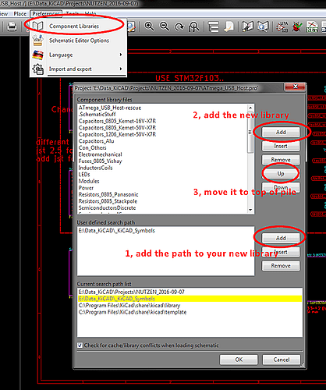Zoom in using the magnifier plus icon
The width and height of the screenshot is (326, 390).
point(149,27)
